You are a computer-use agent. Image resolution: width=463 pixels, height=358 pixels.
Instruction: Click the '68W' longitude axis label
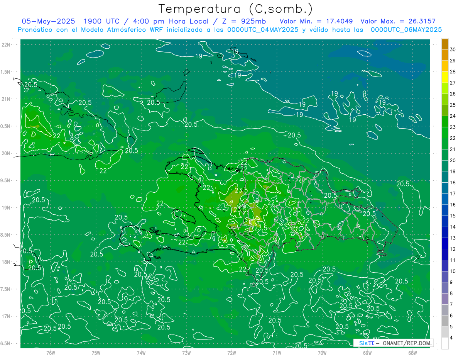pos(412,353)
